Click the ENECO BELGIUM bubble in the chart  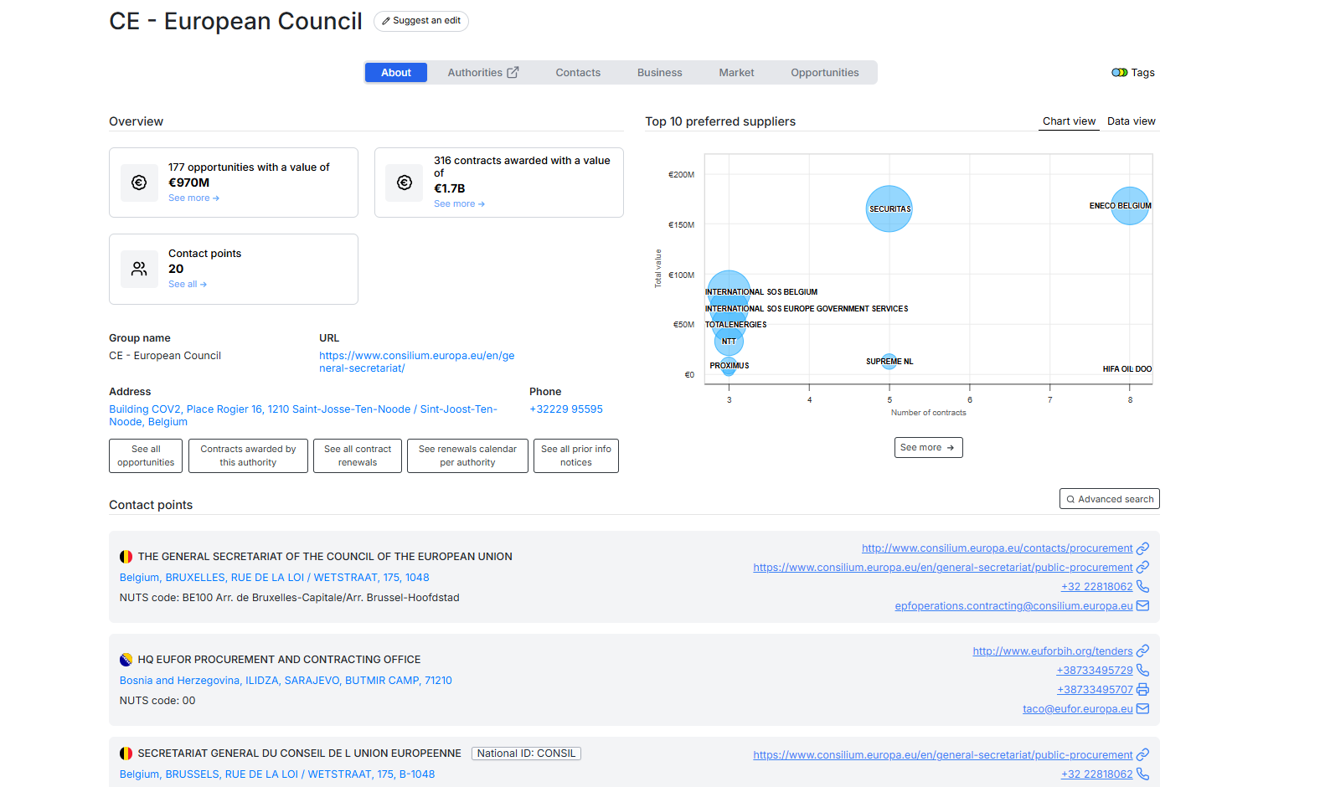coord(1130,206)
